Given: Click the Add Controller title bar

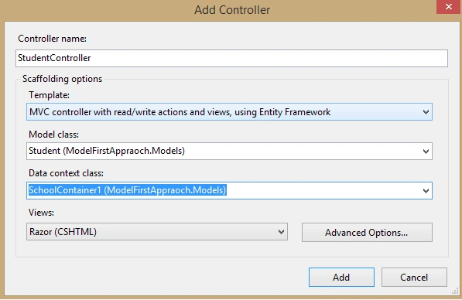Looking at the screenshot, I should (232, 10).
